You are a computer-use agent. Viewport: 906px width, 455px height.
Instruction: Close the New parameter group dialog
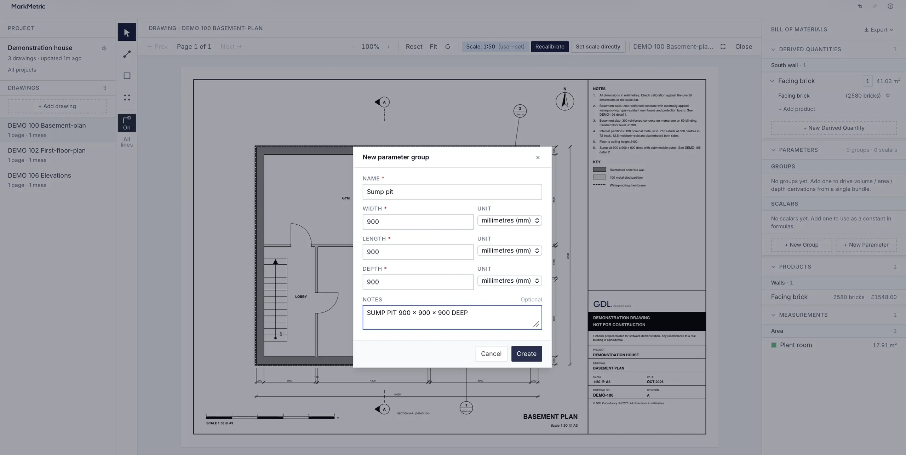(538, 157)
